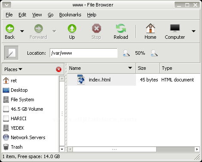The height and width of the screenshot is (162, 202).
Task: Click the horizontal scrollbar left arrow
Action: [x=70, y=149]
